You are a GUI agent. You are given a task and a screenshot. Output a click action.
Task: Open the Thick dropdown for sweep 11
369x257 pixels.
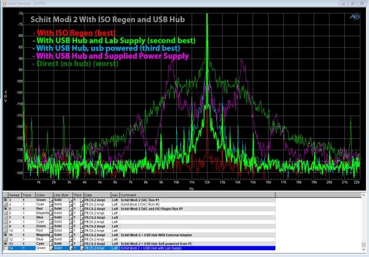(x=82, y=235)
